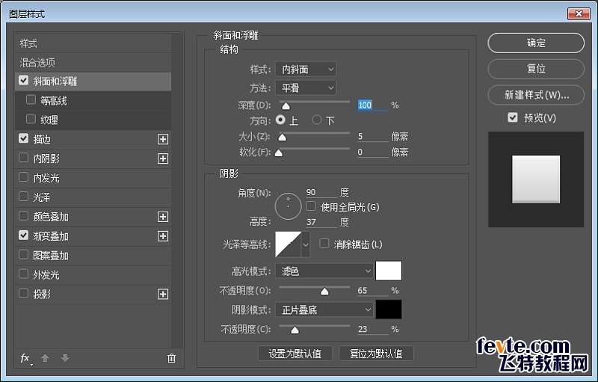Open the fx effects menu icon
This screenshot has width=598, height=382.
pyautogui.click(x=25, y=358)
